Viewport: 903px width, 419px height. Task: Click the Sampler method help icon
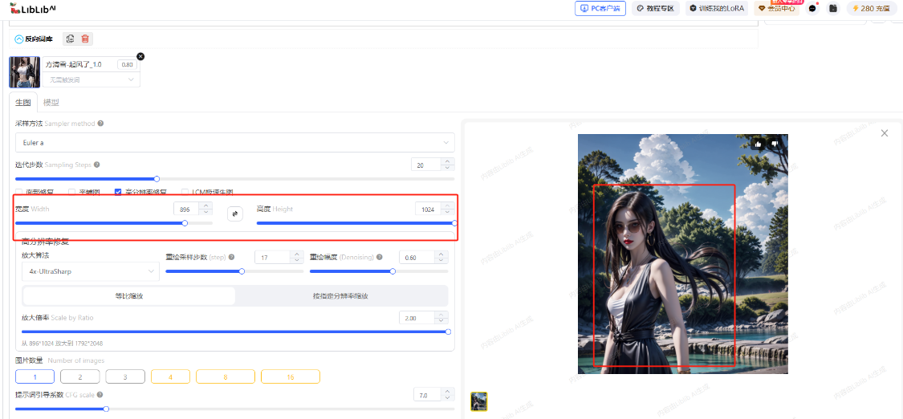[x=100, y=124]
